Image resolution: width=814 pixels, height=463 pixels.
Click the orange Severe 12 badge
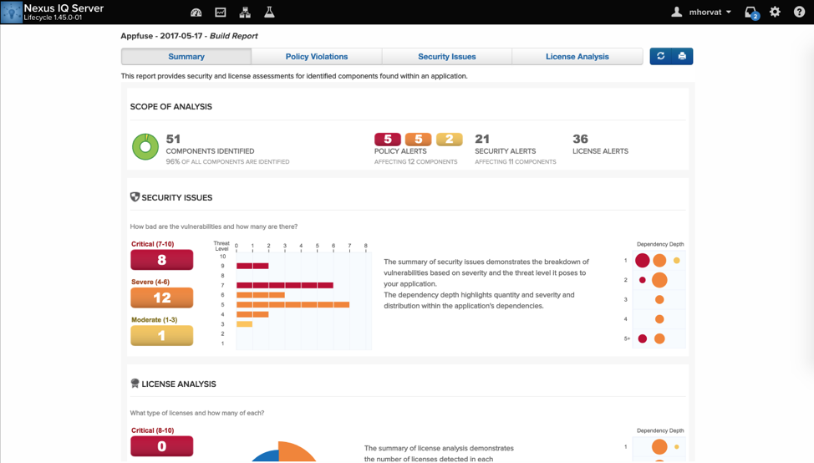162,298
